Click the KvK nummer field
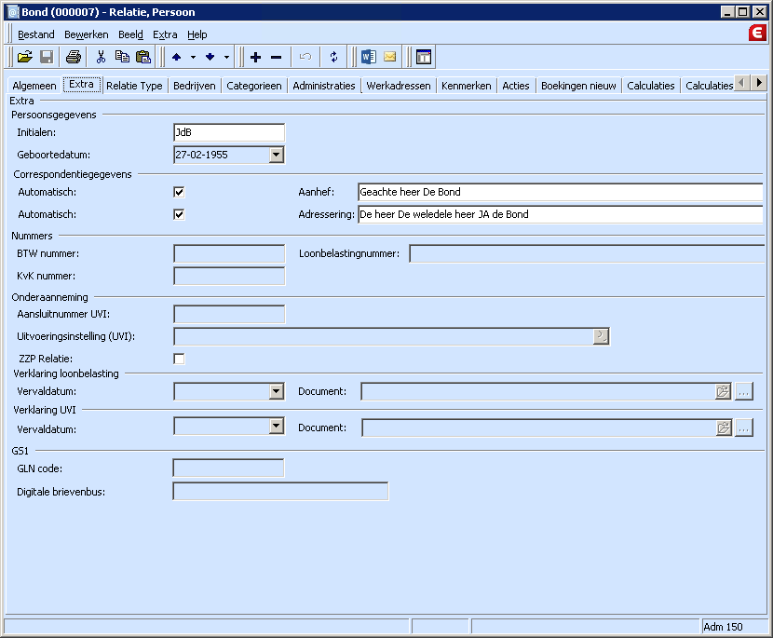The width and height of the screenshot is (773, 638). pos(229,276)
